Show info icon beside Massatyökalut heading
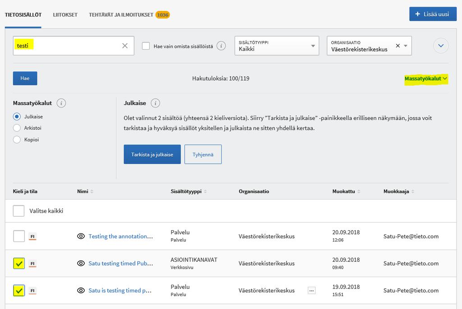Image resolution: width=462 pixels, height=309 pixels. click(61, 103)
